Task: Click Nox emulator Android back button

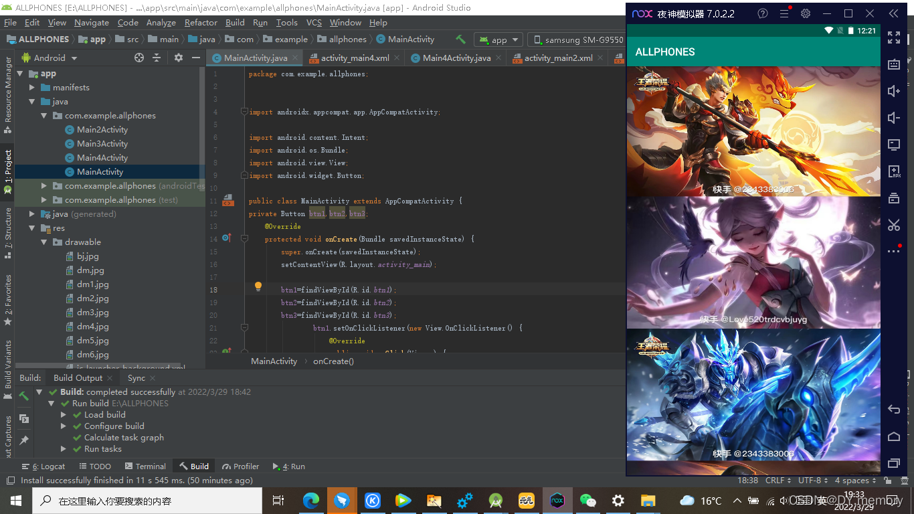Action: coord(893,410)
